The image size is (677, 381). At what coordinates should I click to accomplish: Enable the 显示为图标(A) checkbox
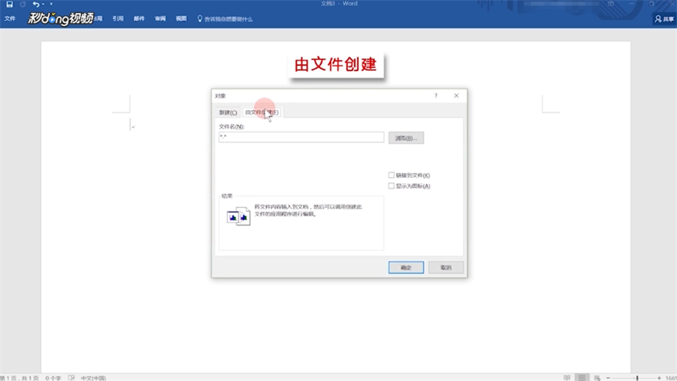391,185
